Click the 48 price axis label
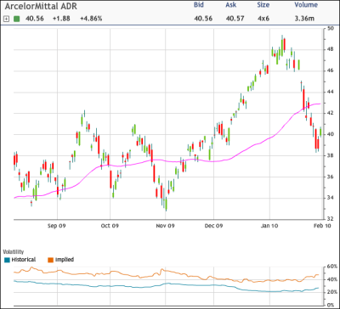 point(331,50)
